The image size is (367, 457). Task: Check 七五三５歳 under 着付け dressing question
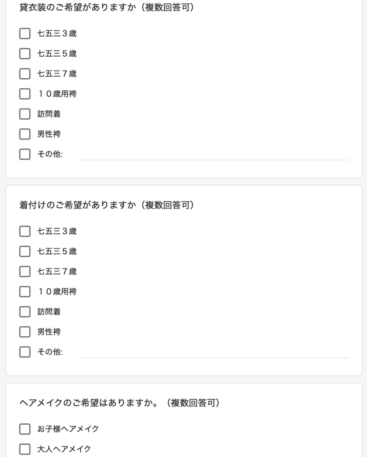(x=25, y=251)
